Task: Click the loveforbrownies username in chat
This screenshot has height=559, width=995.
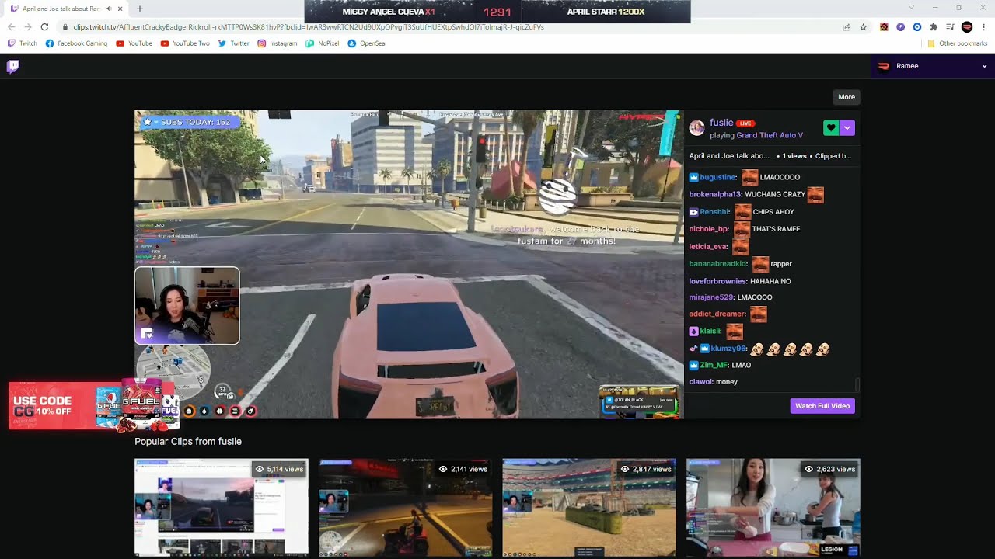Action: tap(717, 281)
